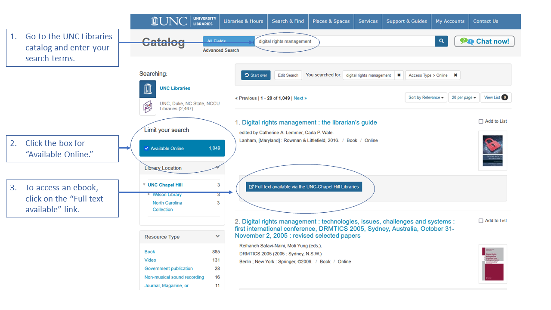This screenshot has height=310, width=551.
Task: Check Add to List for librarian's guide
Action: (481, 121)
